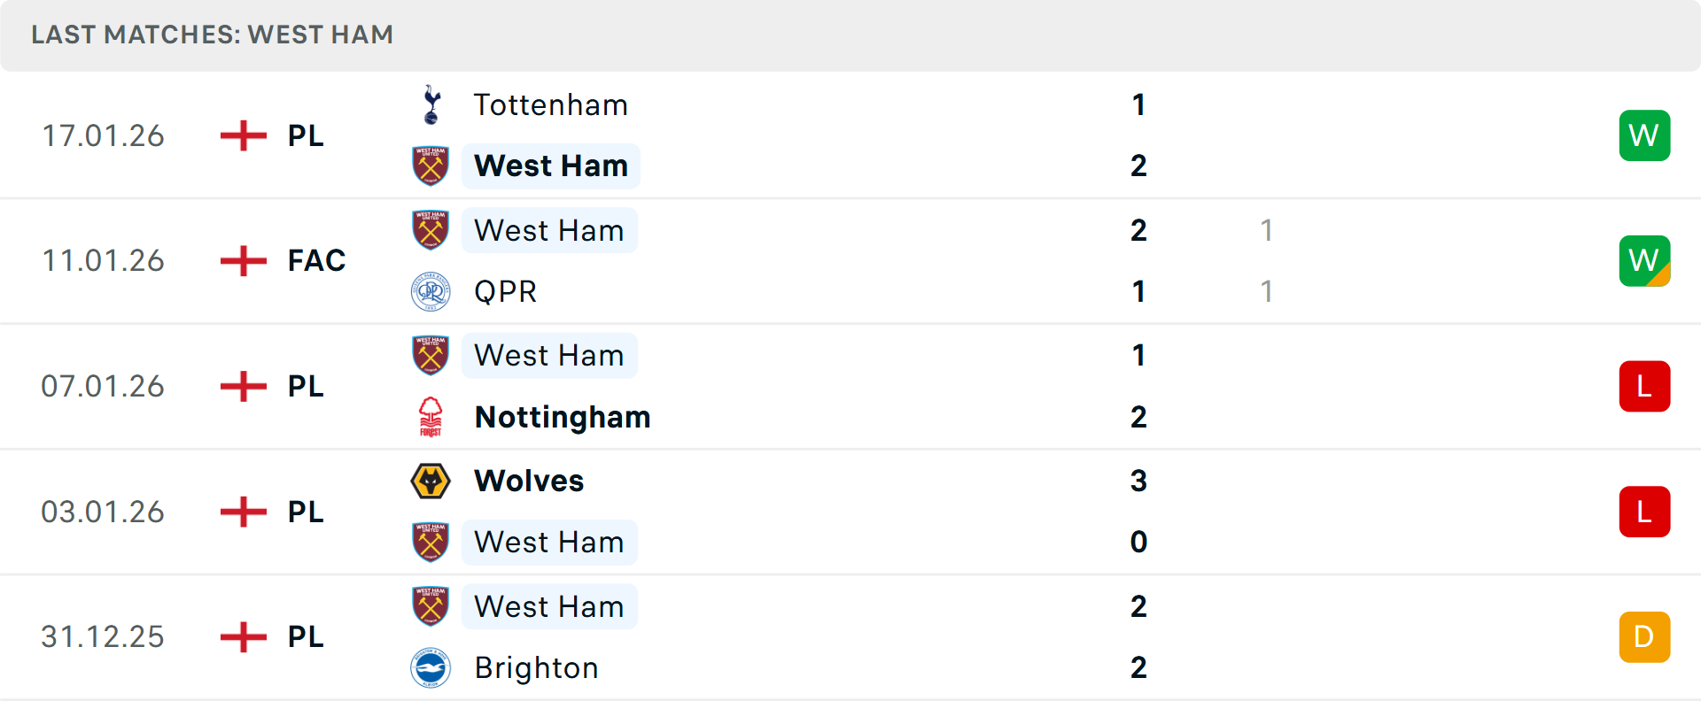
Task: Open the Wolves team link
Action: point(529,481)
